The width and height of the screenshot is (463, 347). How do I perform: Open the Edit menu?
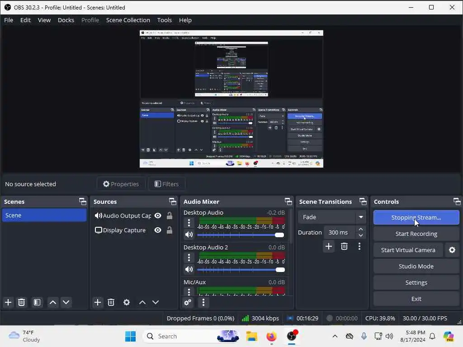[25, 20]
